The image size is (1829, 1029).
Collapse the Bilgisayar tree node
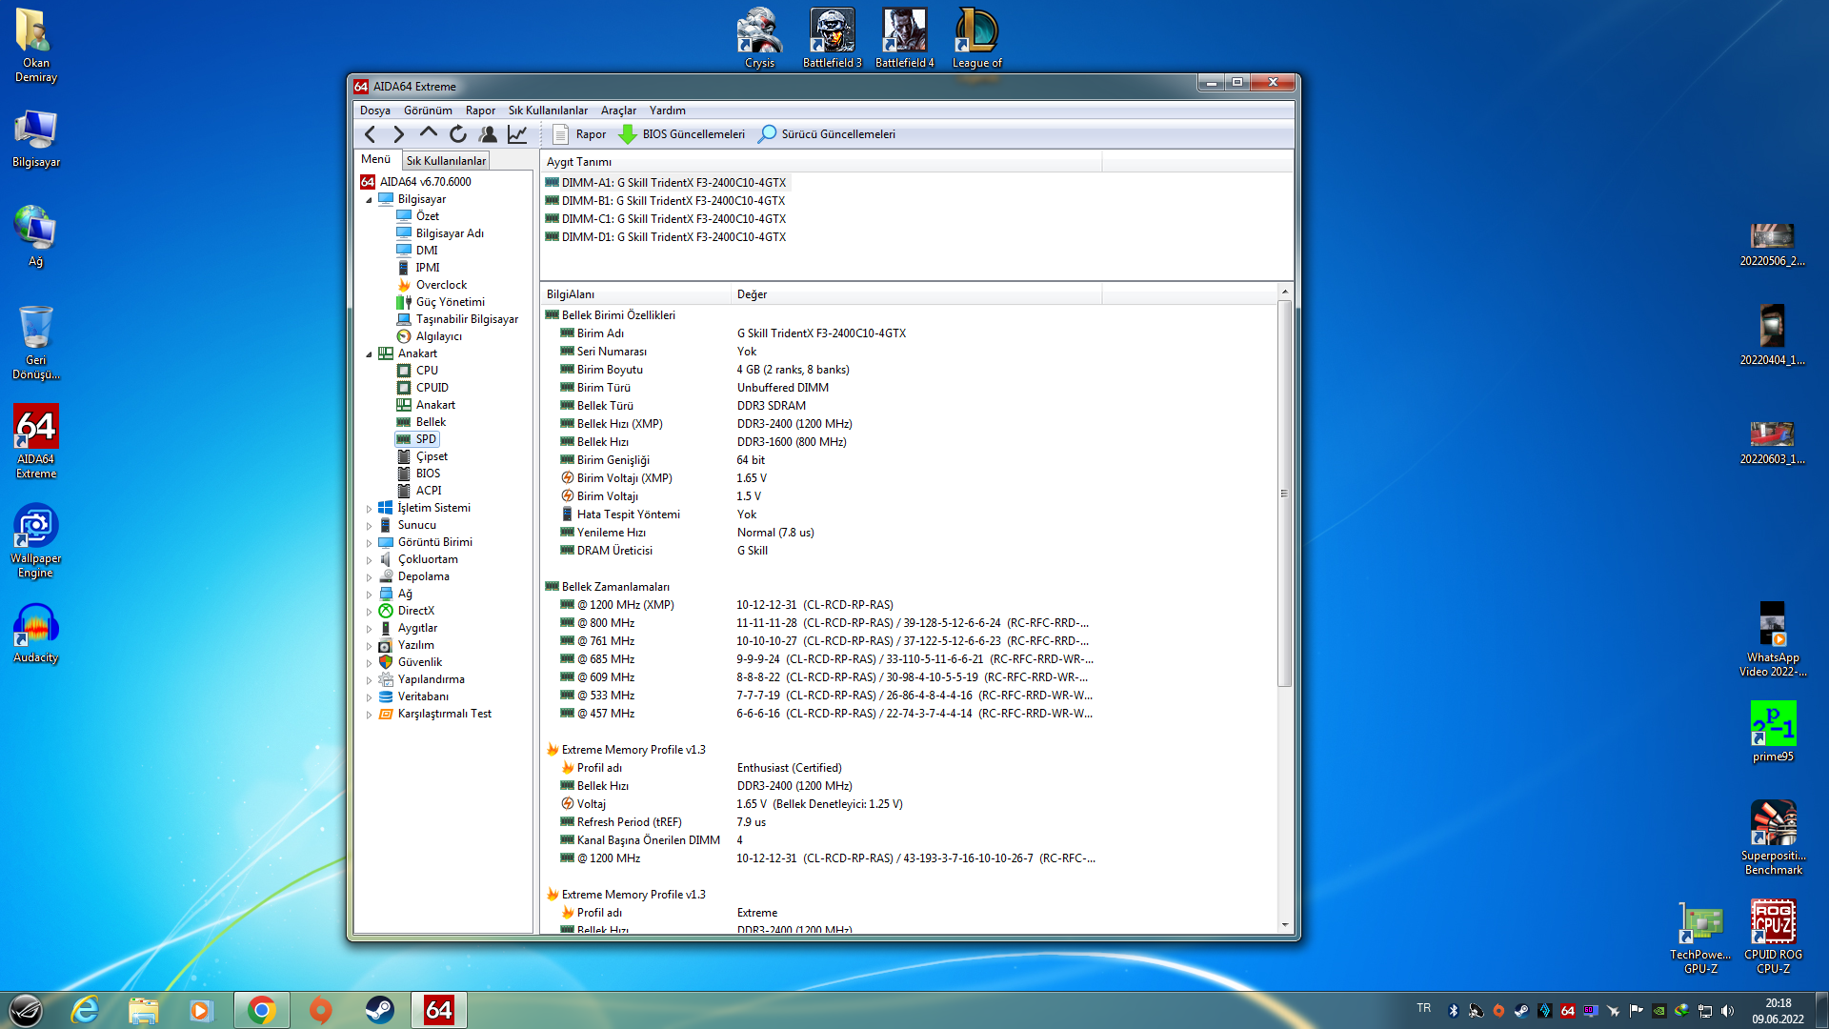[x=370, y=200]
